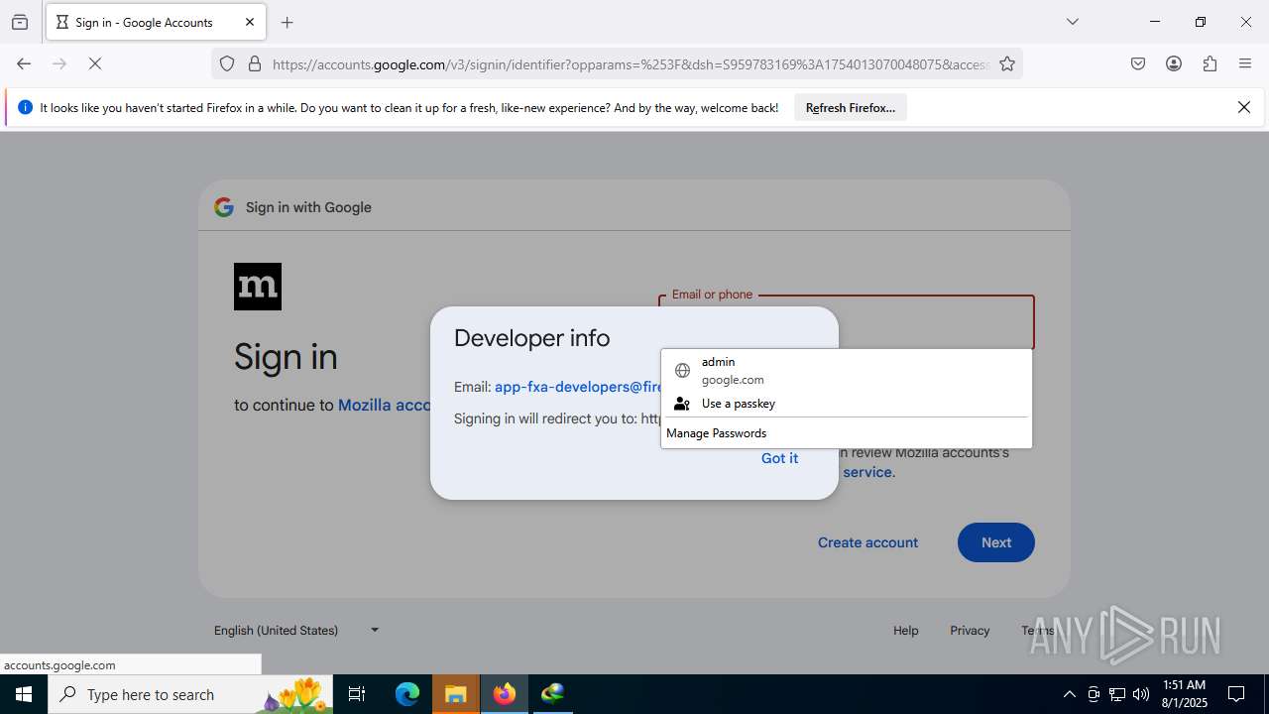This screenshot has width=1269, height=714.
Task: Open File Explorer from taskbar
Action: click(456, 694)
